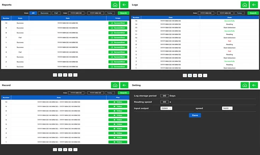Click the Log storage period days field
This screenshot has height=155, width=260.
pyautogui.click(x=164, y=96)
